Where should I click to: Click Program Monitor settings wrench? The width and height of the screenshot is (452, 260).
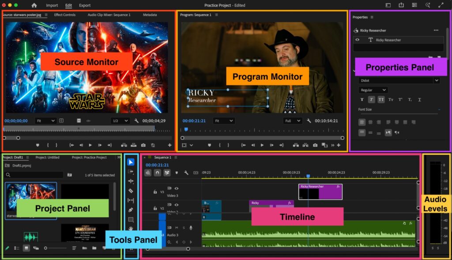(x=309, y=121)
